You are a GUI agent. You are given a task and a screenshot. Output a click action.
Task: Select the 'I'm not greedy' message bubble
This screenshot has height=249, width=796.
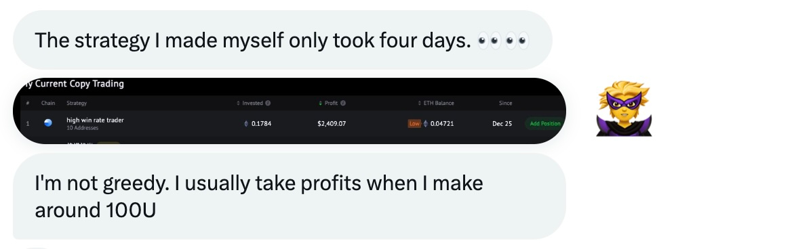click(290, 196)
